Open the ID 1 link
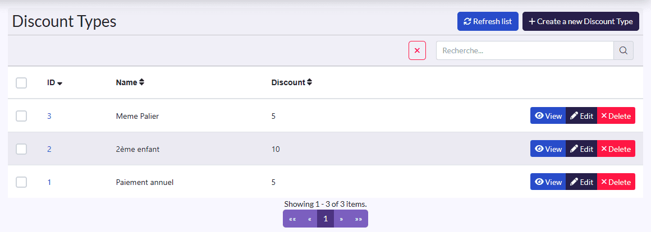Viewport: 651px width, 232px height. [49, 182]
